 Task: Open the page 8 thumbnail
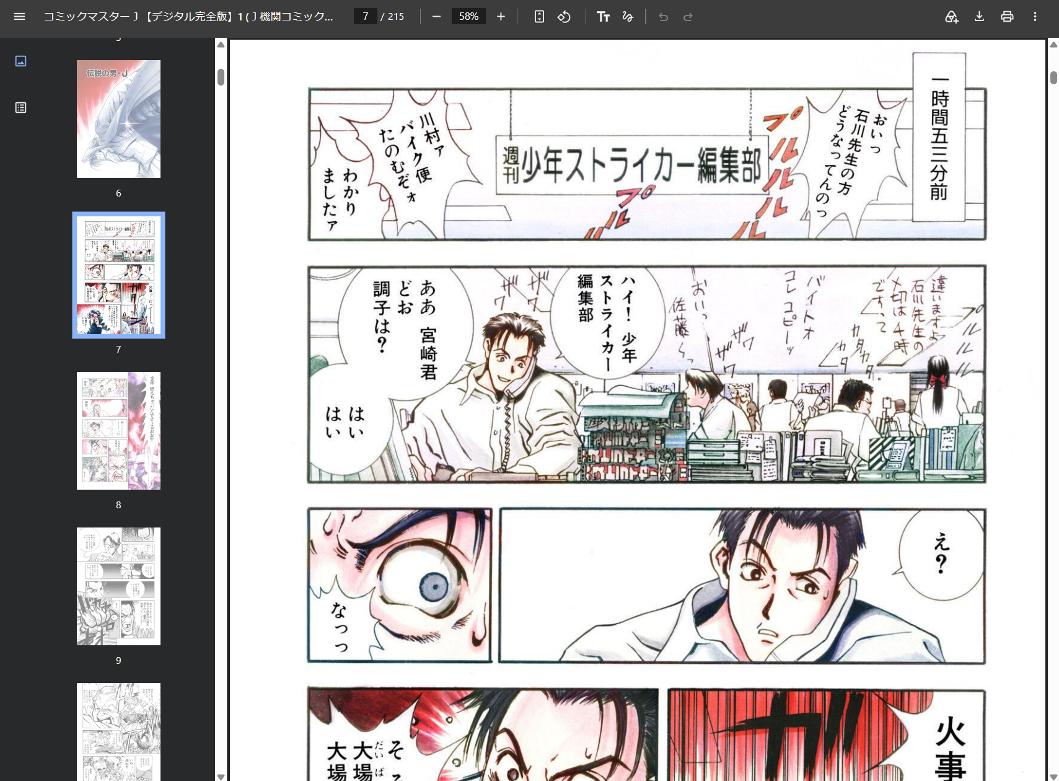(118, 431)
